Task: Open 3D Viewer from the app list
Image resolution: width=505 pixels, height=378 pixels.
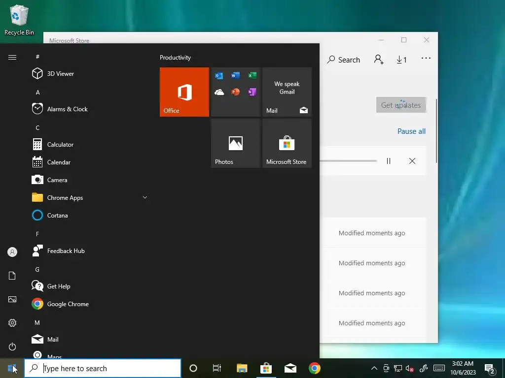Action: pyautogui.click(x=90, y=74)
